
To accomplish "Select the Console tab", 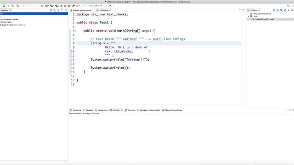I will (x=114, y=110).
